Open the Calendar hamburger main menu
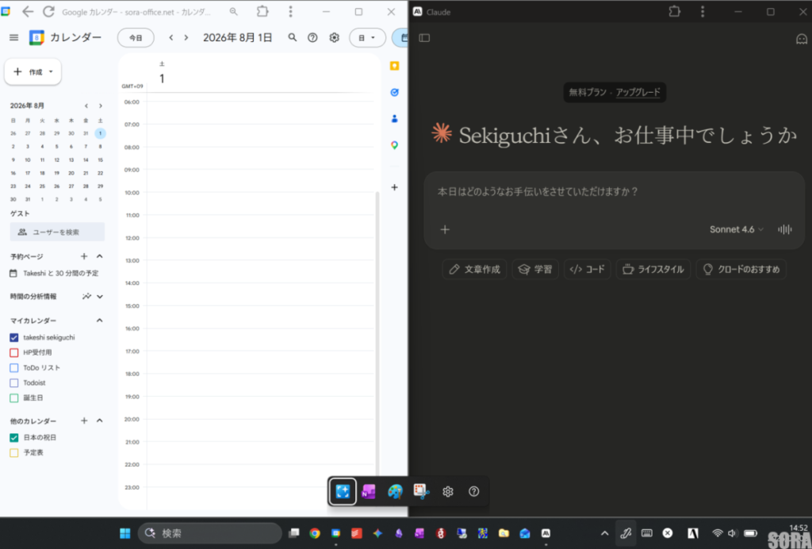Image resolution: width=812 pixels, height=549 pixels. click(x=13, y=37)
